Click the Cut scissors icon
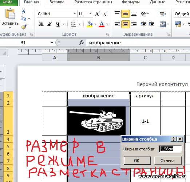Screen dimensions: 190x182 [24, 11]
